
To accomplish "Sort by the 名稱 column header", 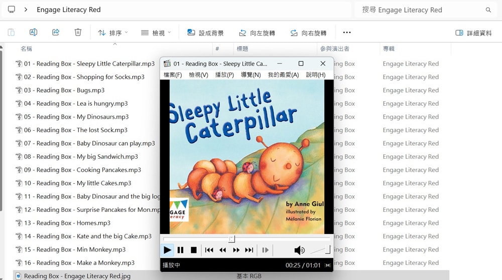I will 26,49.
